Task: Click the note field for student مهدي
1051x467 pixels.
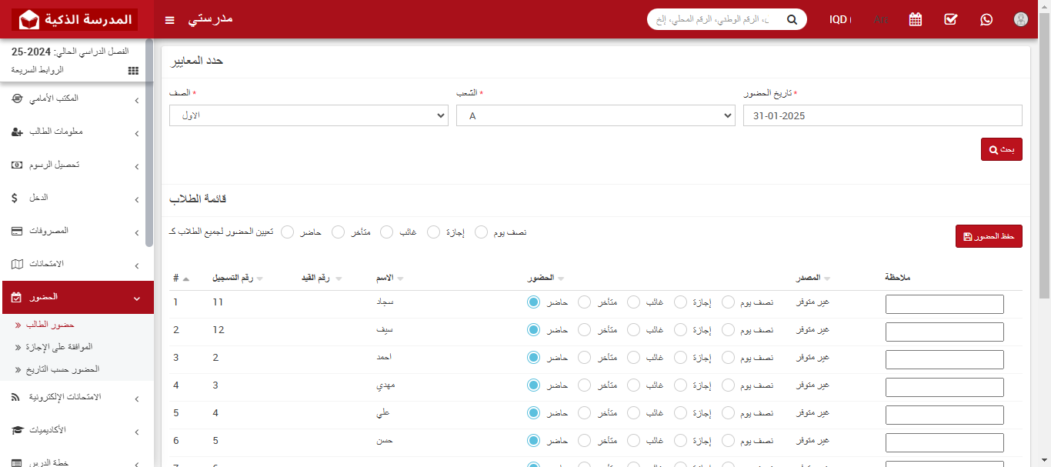Action: pyautogui.click(x=944, y=387)
